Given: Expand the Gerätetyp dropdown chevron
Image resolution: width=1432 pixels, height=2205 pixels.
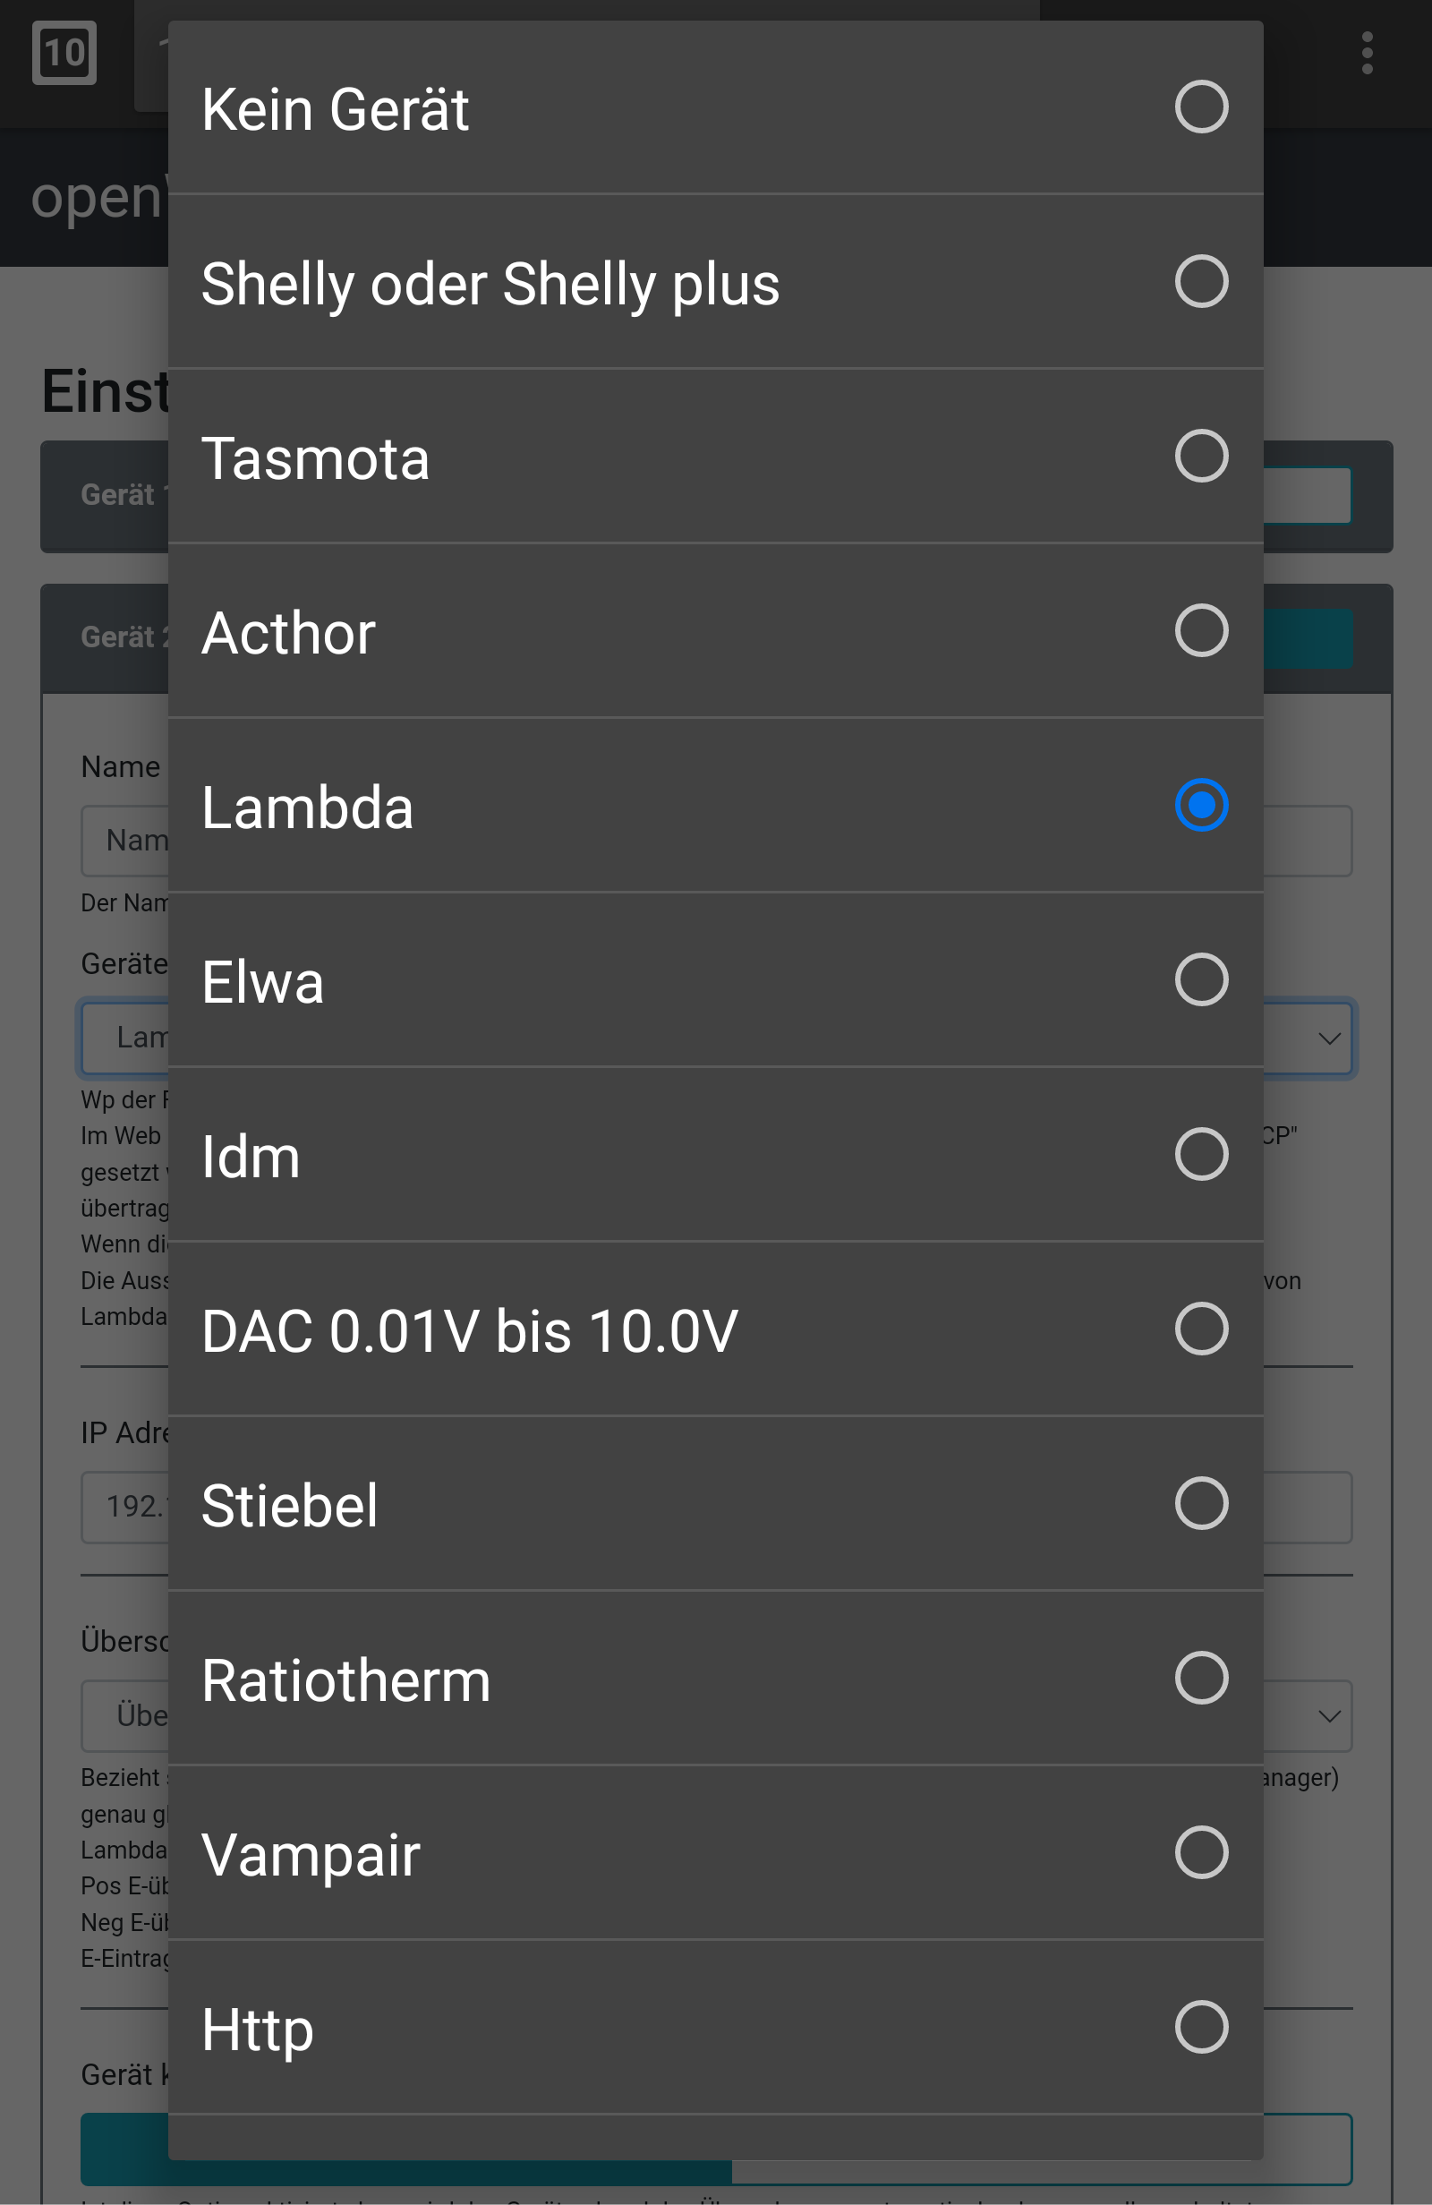Looking at the screenshot, I should pos(1329,1038).
